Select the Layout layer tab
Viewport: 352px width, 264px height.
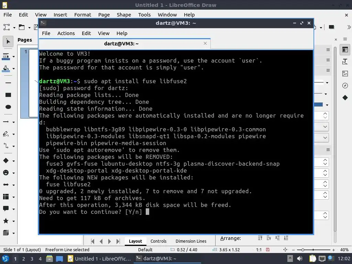[x=135, y=241]
